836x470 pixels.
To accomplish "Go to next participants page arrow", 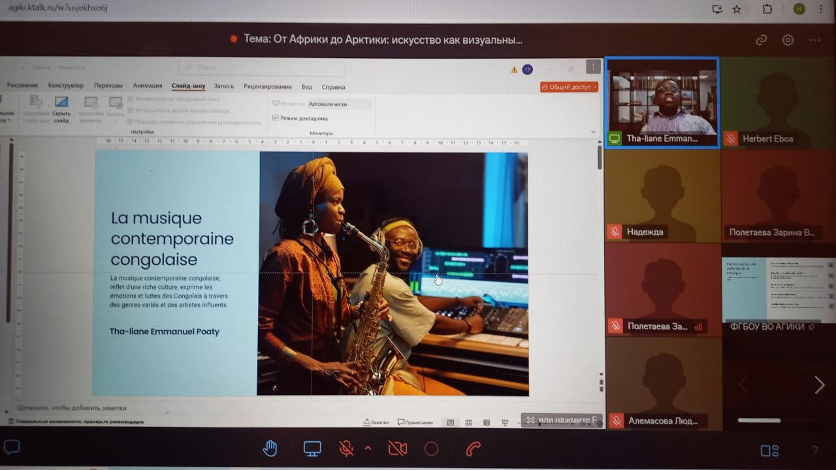I will coord(819,385).
